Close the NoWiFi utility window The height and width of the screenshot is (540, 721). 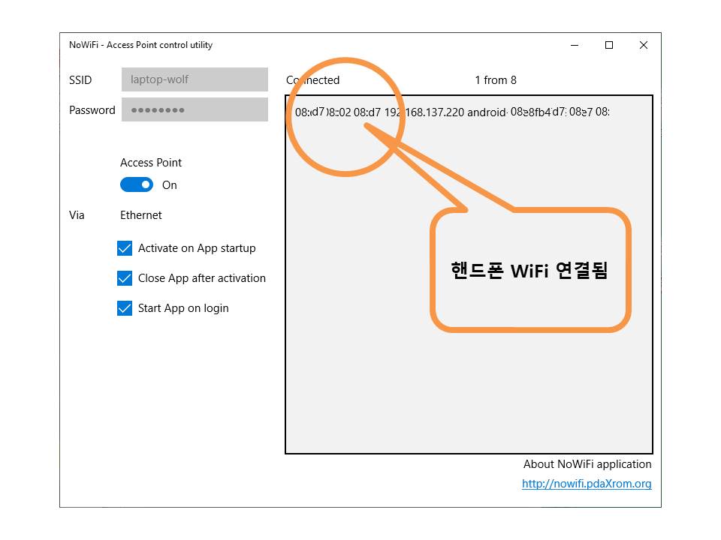coord(644,45)
